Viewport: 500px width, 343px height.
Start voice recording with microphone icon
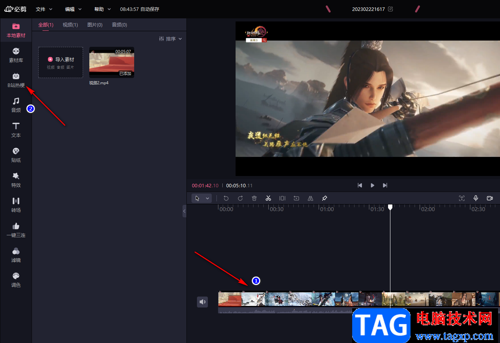point(476,198)
